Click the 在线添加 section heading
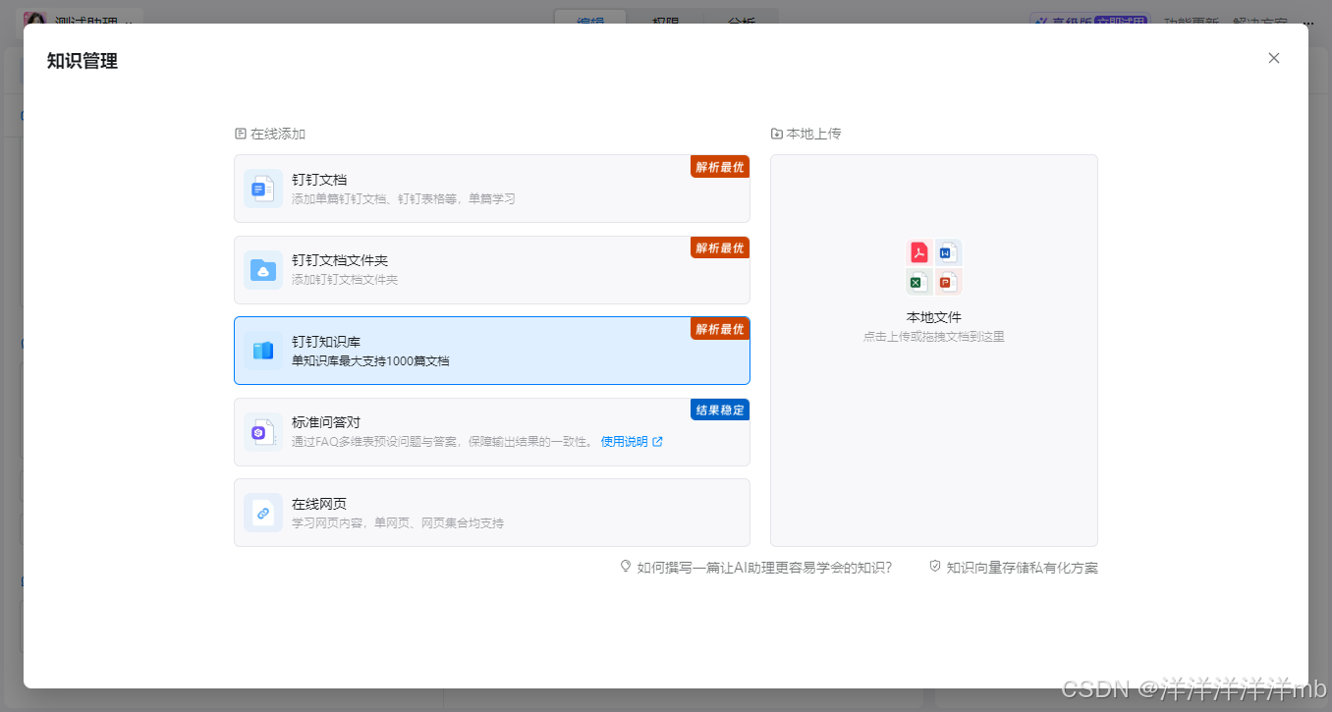Image resolution: width=1332 pixels, height=712 pixels. coord(278,134)
